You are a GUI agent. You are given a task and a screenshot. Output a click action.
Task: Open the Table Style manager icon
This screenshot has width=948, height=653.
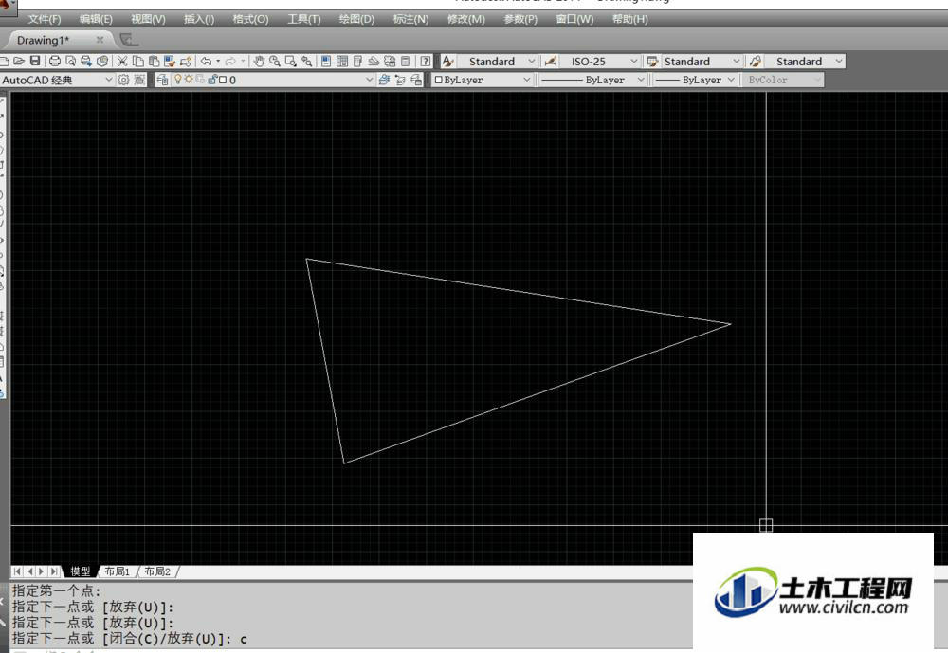[652, 61]
